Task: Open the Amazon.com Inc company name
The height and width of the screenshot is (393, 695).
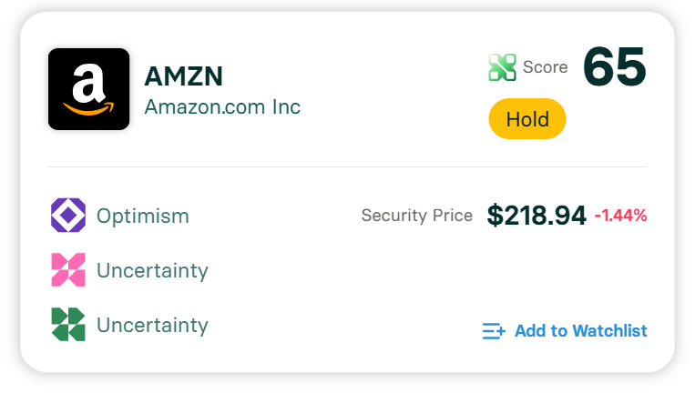Action: click(x=222, y=106)
